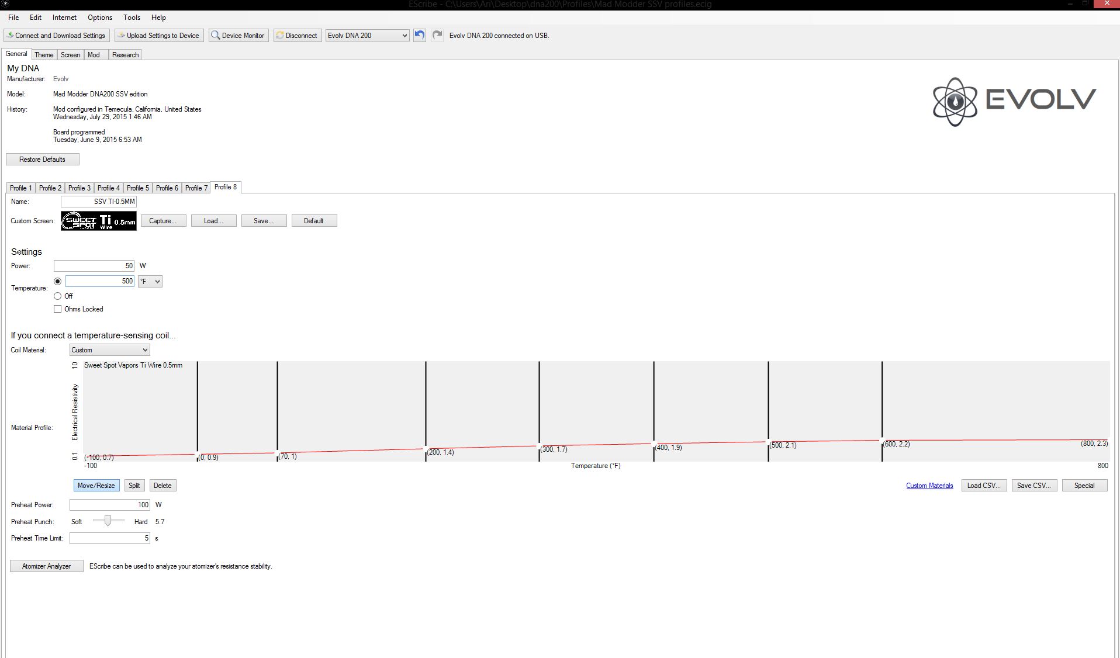This screenshot has width=1120, height=658.
Task: Click Connect and Download Settings
Action: pyautogui.click(x=57, y=36)
